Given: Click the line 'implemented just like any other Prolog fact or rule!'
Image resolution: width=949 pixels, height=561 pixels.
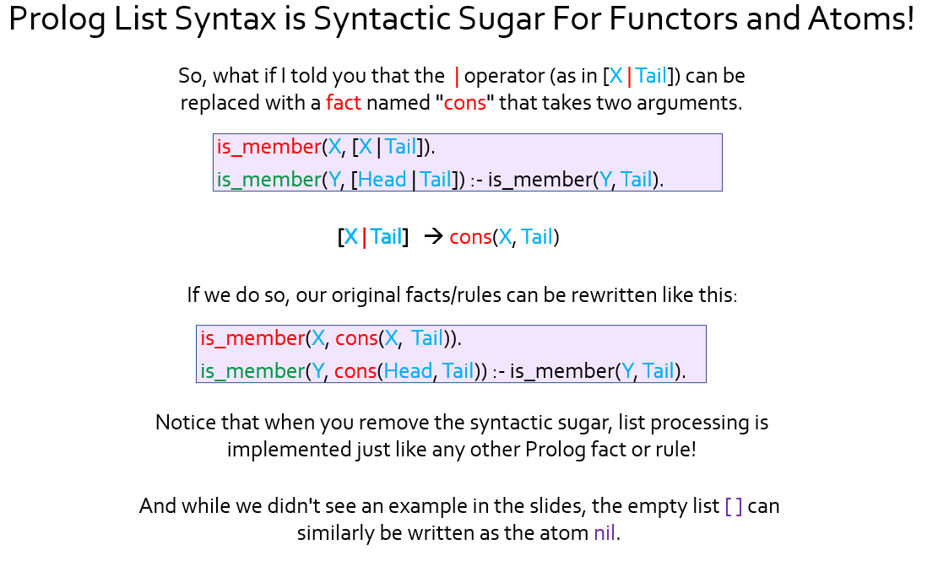Looking at the screenshot, I should [x=462, y=449].
